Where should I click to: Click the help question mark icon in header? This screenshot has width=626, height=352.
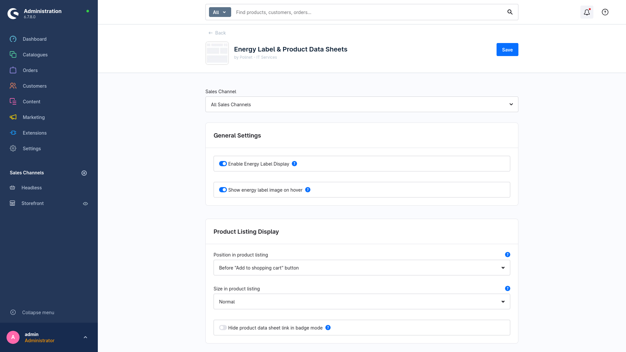pos(605,12)
